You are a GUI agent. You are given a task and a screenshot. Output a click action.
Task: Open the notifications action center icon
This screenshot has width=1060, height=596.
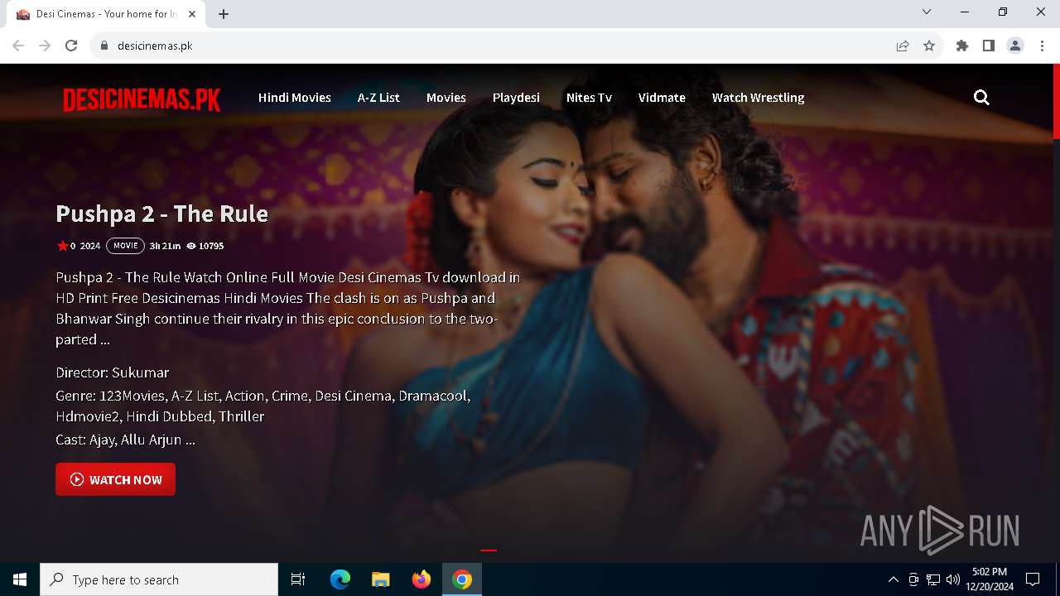(1033, 579)
